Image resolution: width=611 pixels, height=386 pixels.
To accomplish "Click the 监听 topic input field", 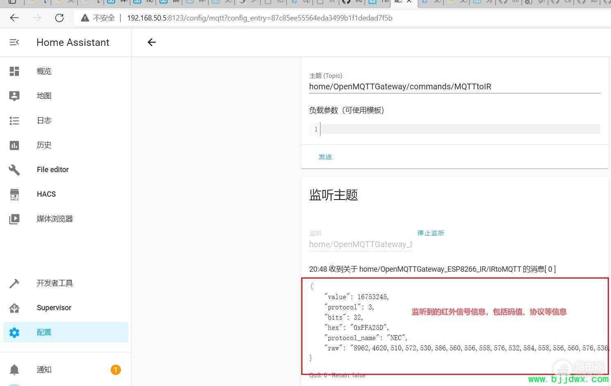I will tap(360, 244).
